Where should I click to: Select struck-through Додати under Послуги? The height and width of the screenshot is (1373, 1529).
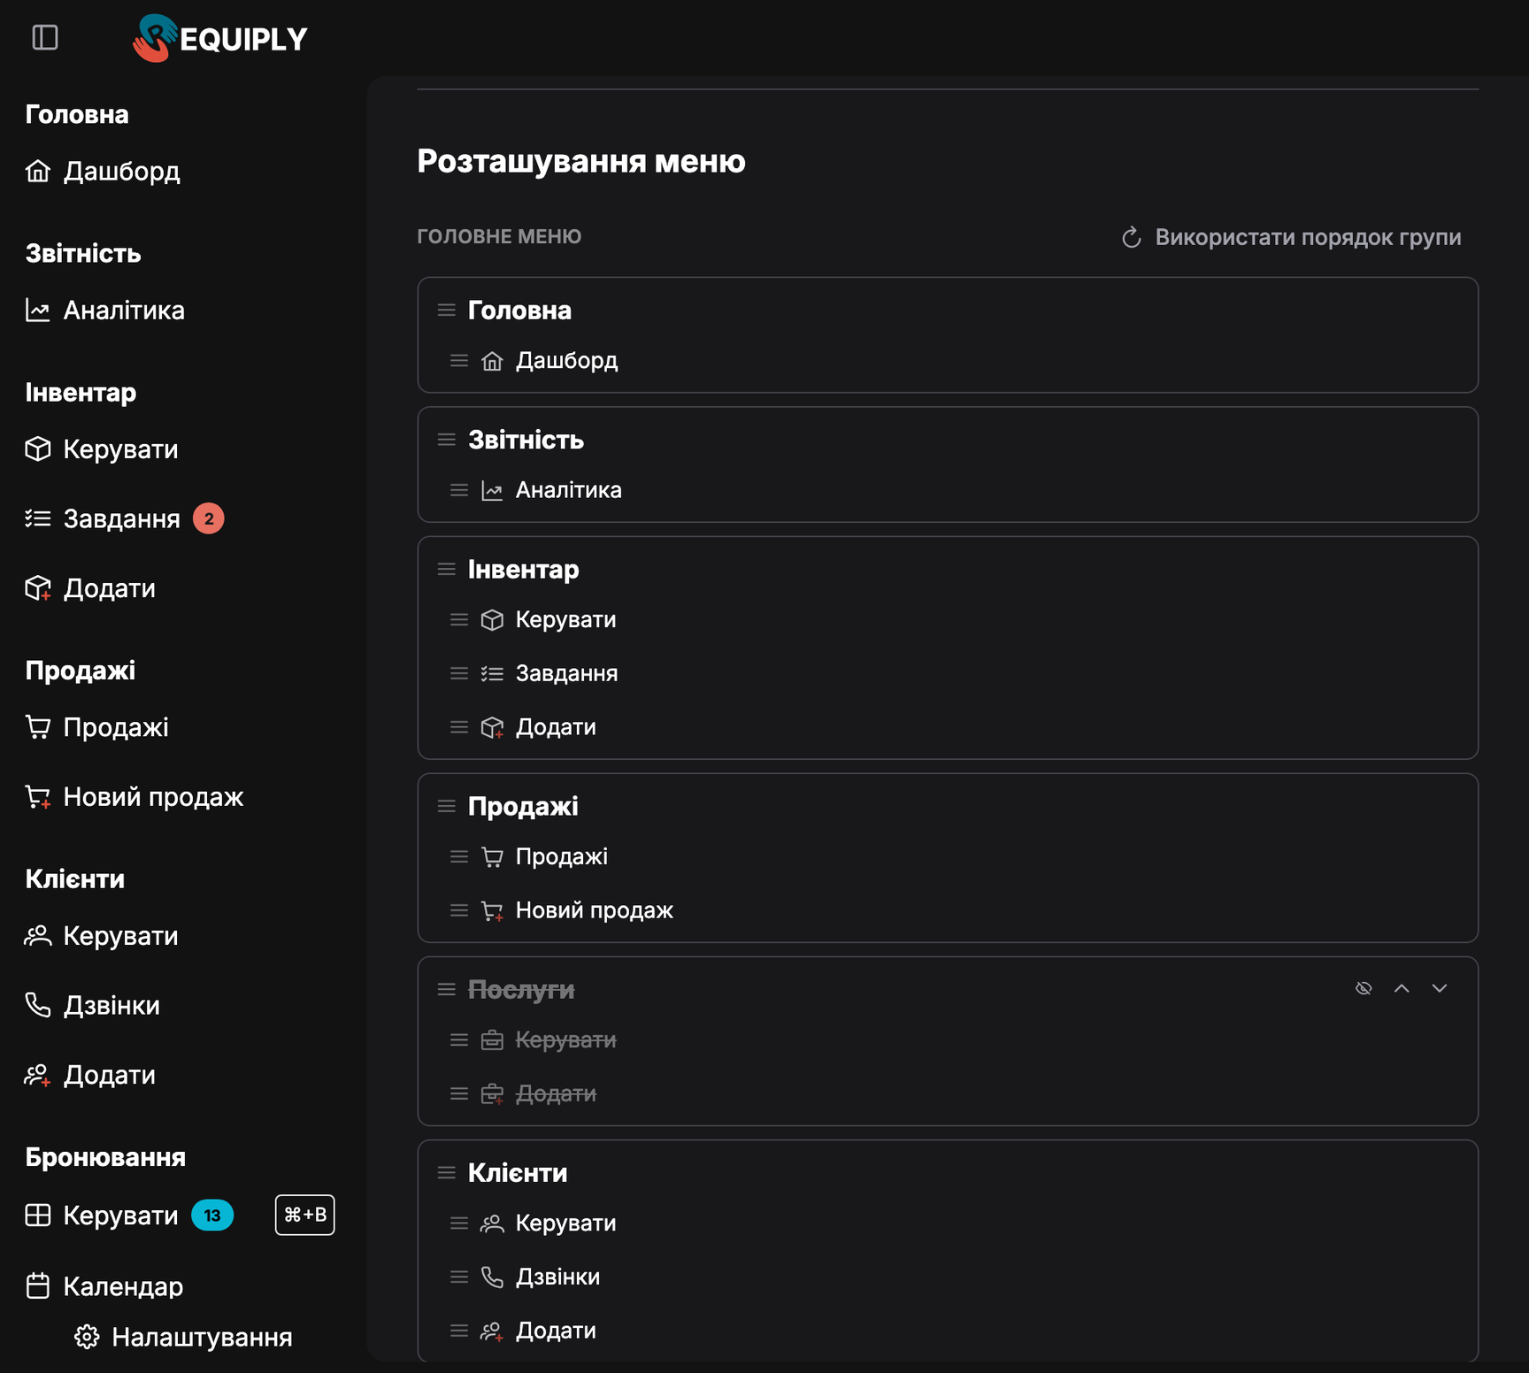tap(556, 1094)
